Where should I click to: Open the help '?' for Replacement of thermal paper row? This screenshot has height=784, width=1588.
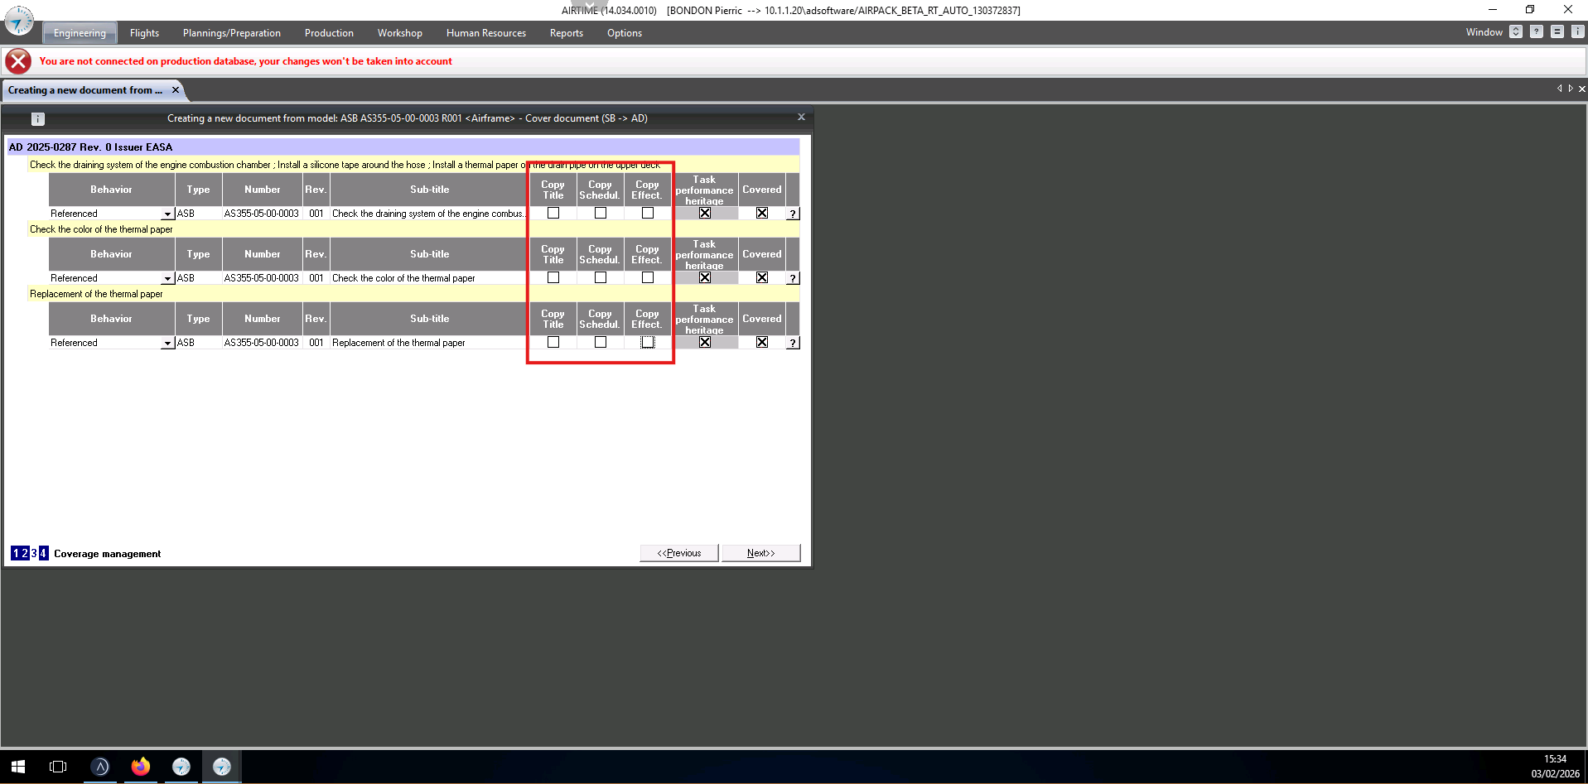click(793, 343)
